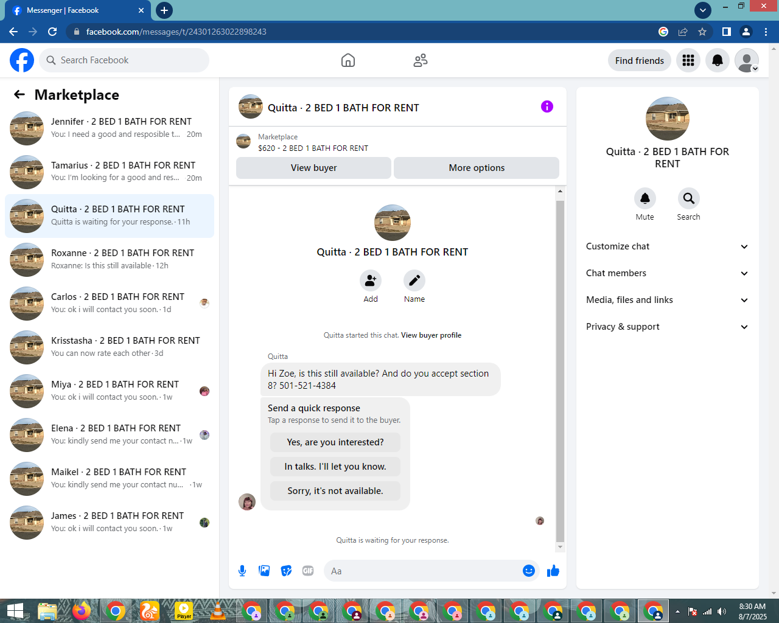Screen dimensions: 779x623
Task: Open View buyer profile link
Action: pos(431,335)
